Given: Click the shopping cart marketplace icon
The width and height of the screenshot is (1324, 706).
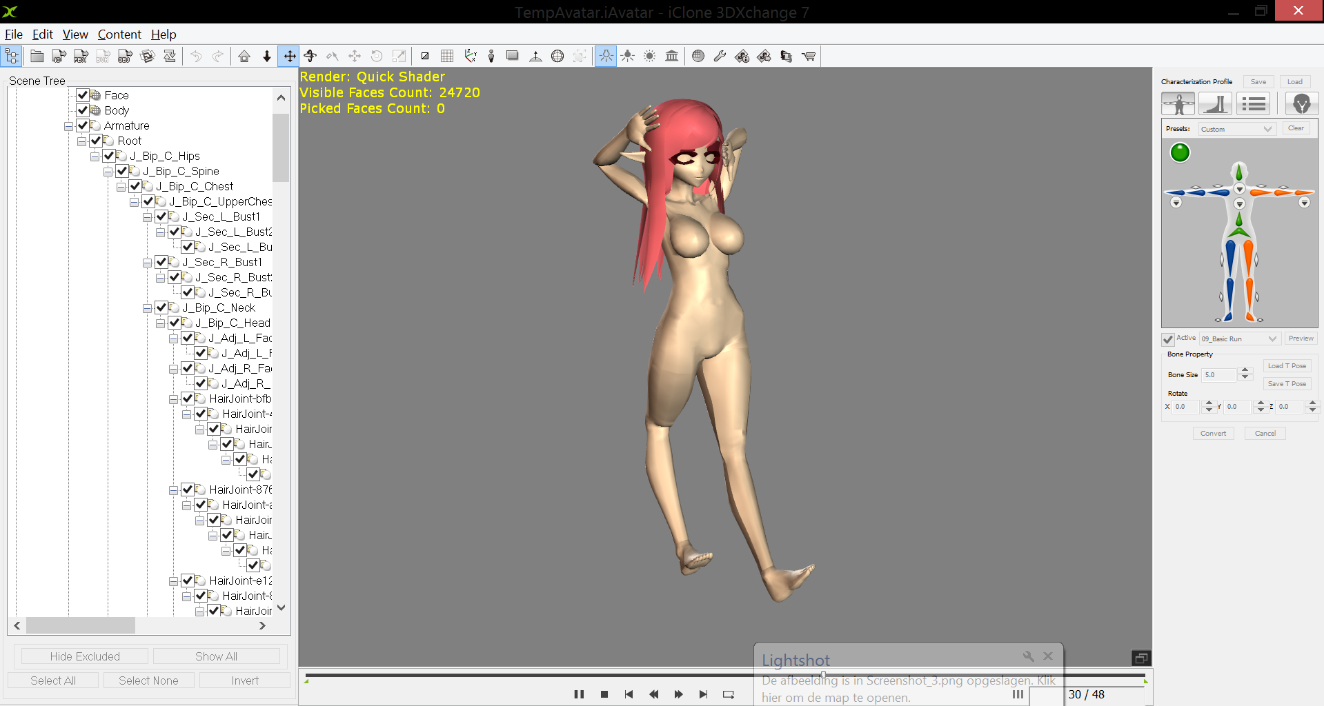Looking at the screenshot, I should [x=809, y=57].
